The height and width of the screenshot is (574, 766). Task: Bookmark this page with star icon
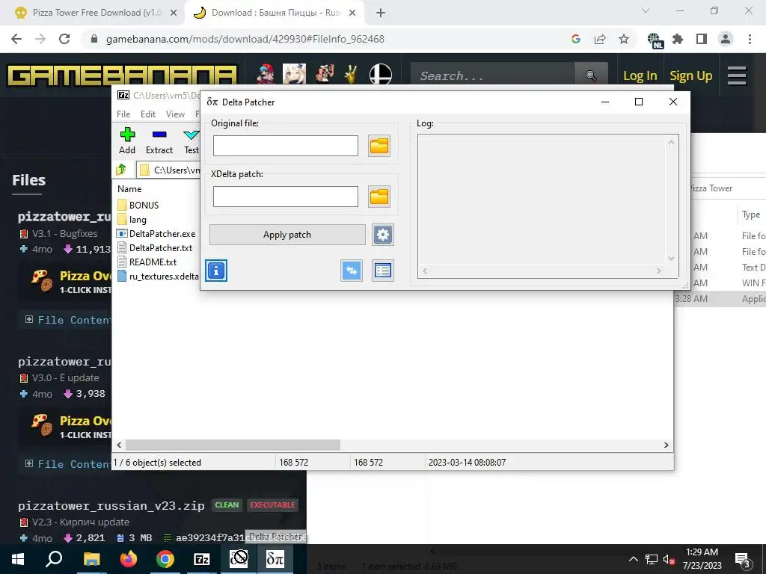point(624,39)
